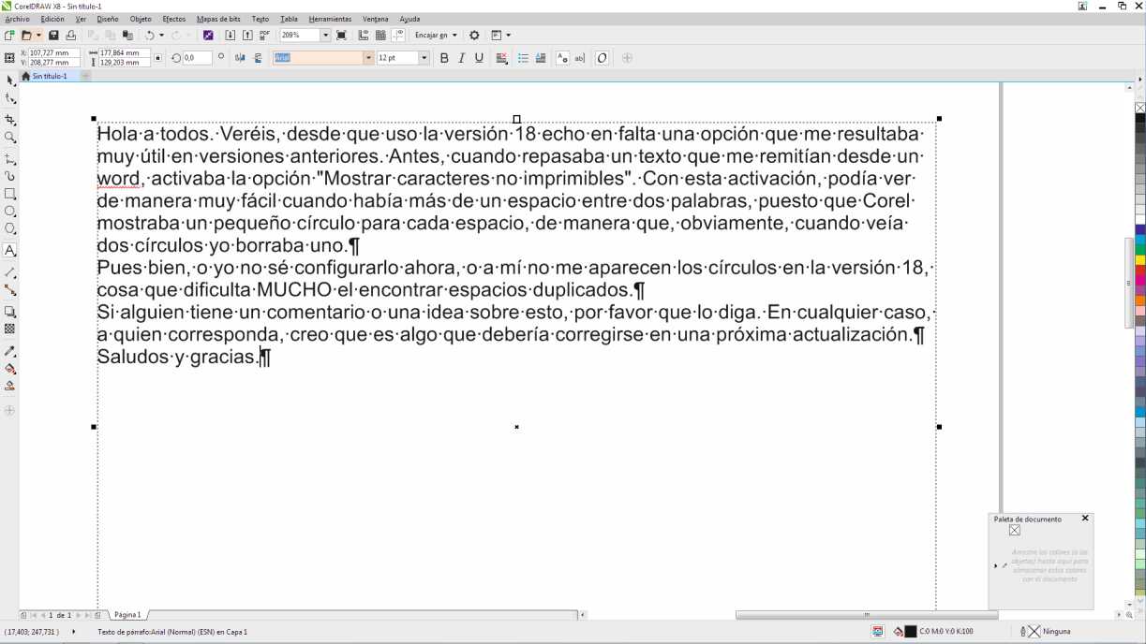Open the Edición menu

coord(52,19)
